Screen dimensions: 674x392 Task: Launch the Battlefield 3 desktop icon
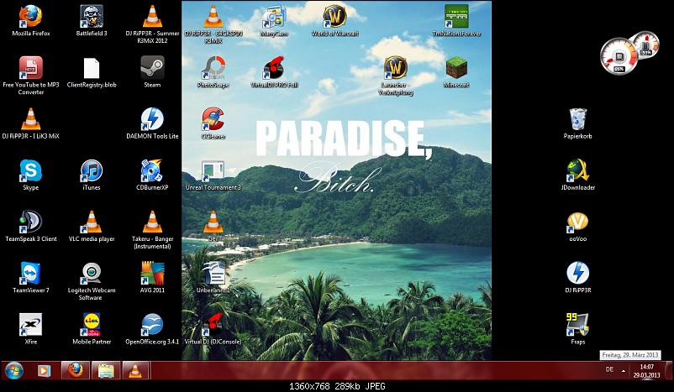pyautogui.click(x=91, y=17)
